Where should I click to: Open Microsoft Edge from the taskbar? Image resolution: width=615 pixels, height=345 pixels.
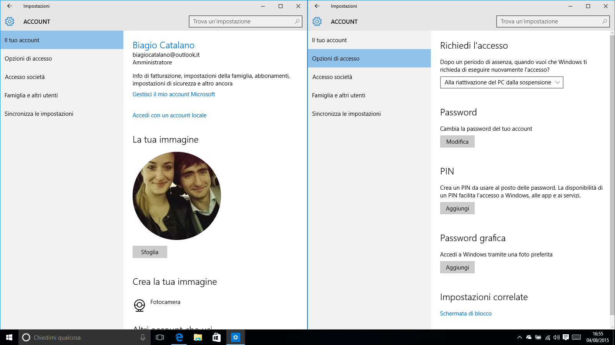179,337
